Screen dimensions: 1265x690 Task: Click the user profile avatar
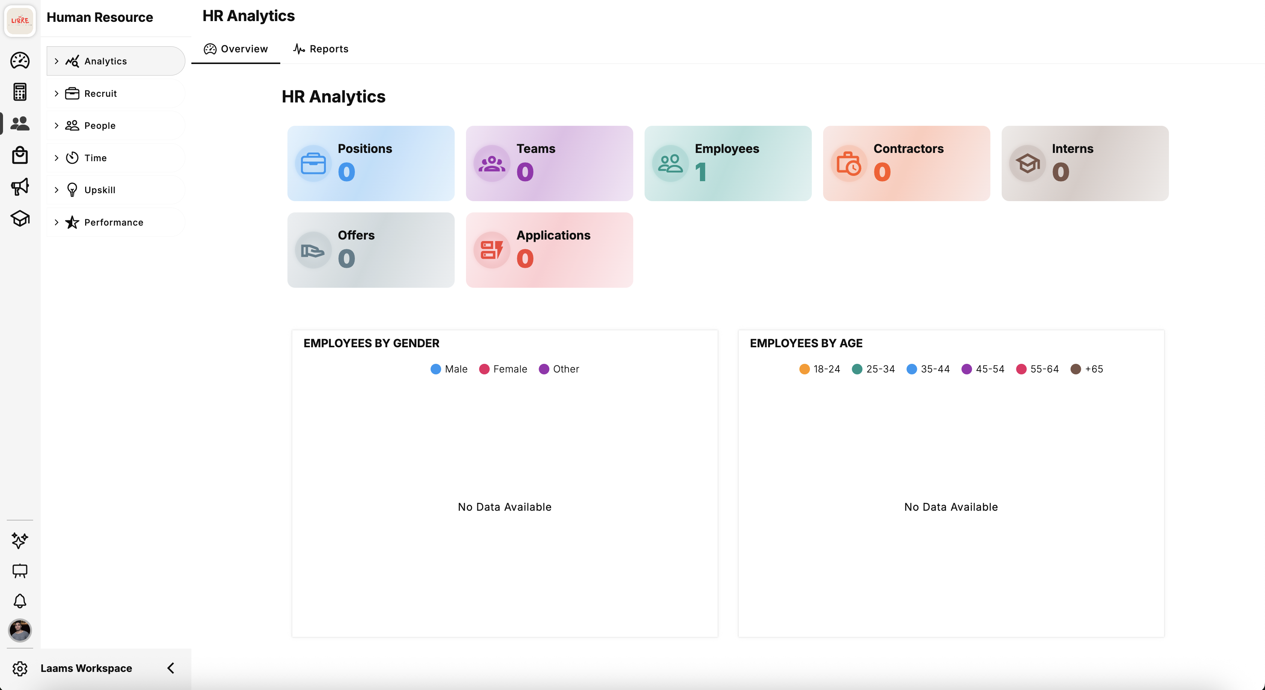20,631
